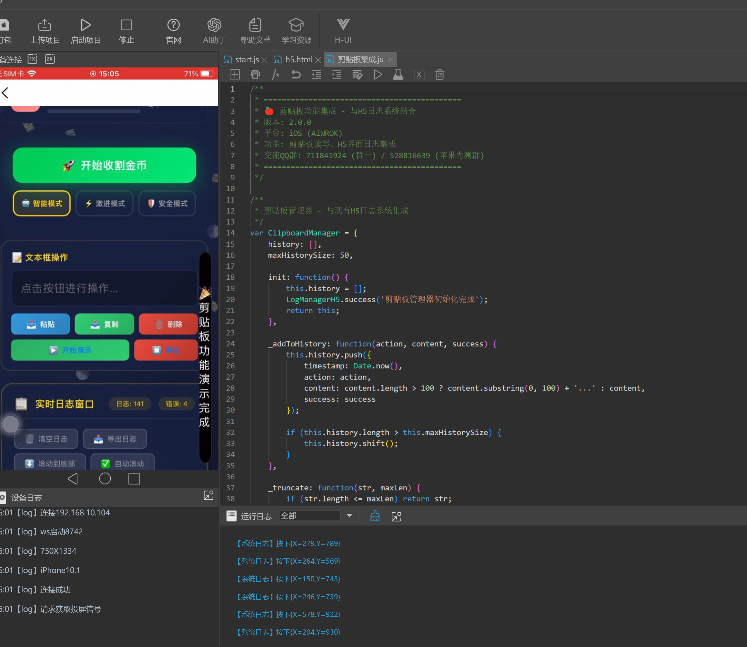Click the comment toggle (/*) icon
The image size is (747, 647).
[276, 74]
